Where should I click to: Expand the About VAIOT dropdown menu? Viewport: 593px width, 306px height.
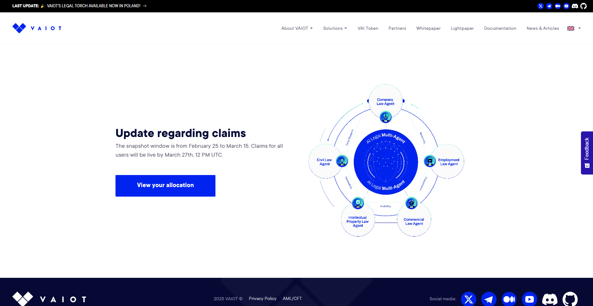[297, 28]
